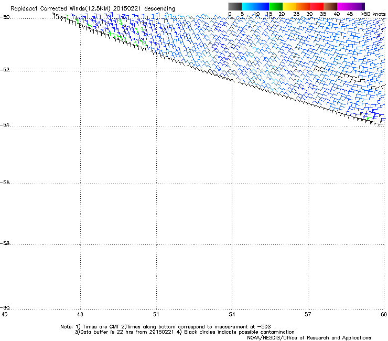
Task: Click the orange 25–30 knot color segment
Action: click(x=303, y=7)
